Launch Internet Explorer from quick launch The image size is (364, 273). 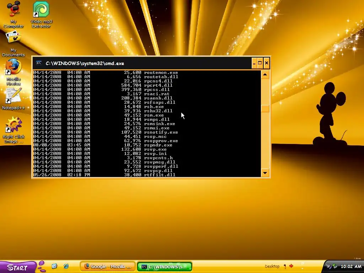66,266
